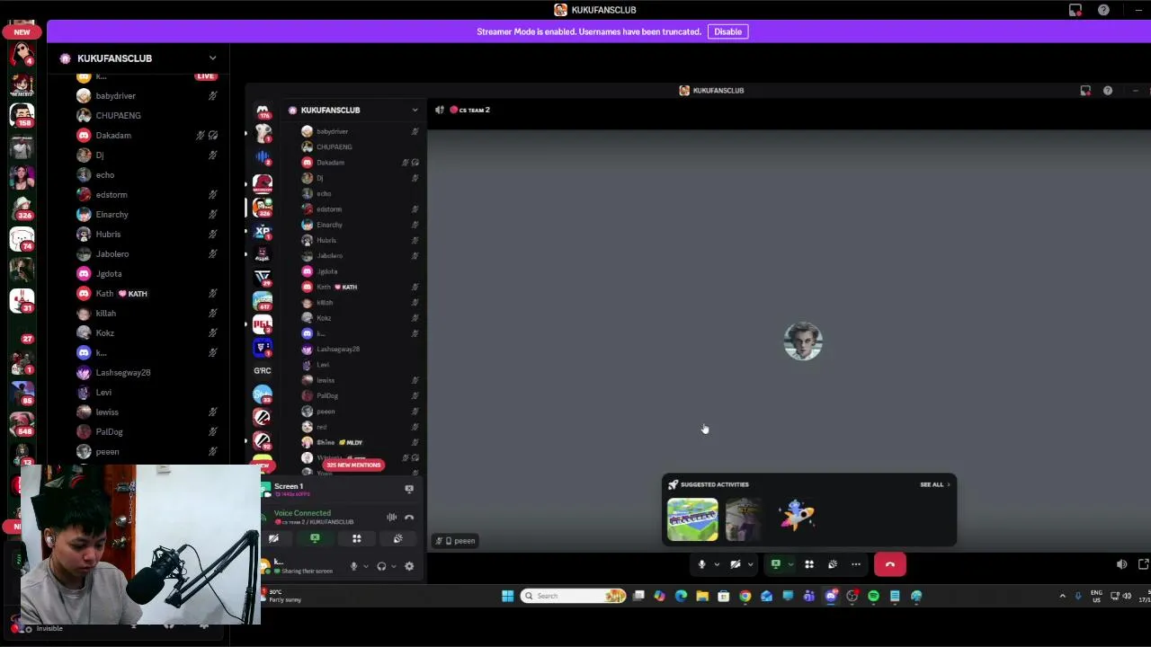
Task: Open the XP server icon in the streamed window
Action: [263, 231]
